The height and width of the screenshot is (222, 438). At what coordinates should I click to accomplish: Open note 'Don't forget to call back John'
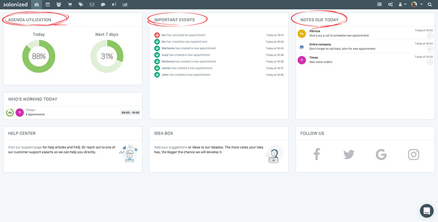(x=343, y=49)
